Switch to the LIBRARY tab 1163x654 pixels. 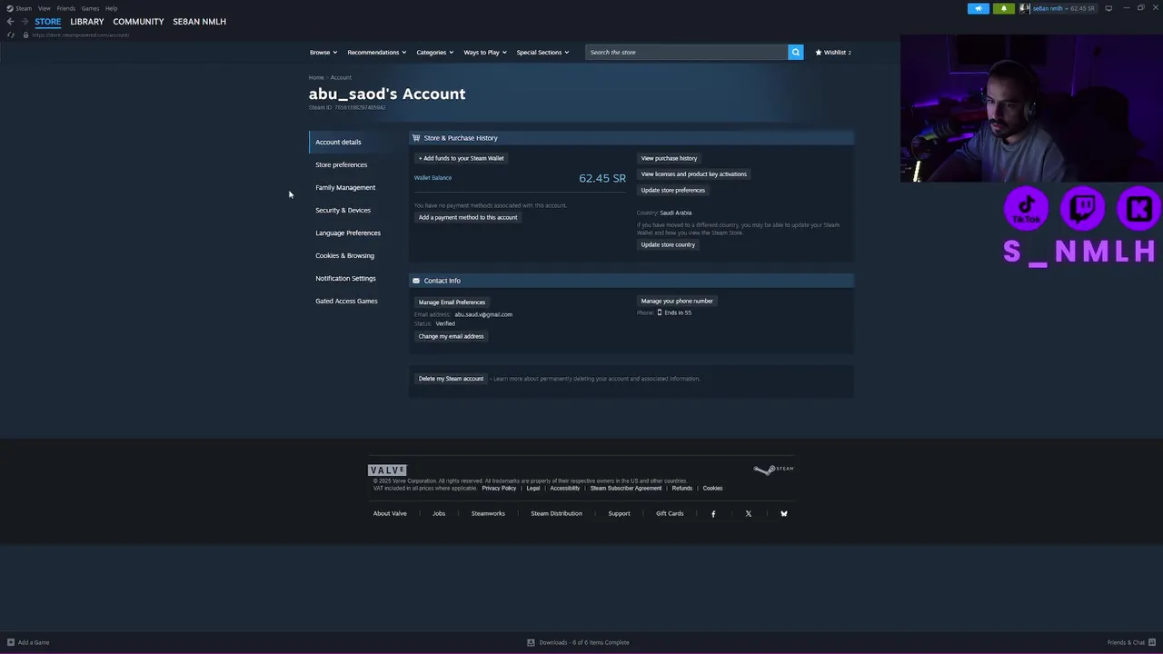point(87,22)
